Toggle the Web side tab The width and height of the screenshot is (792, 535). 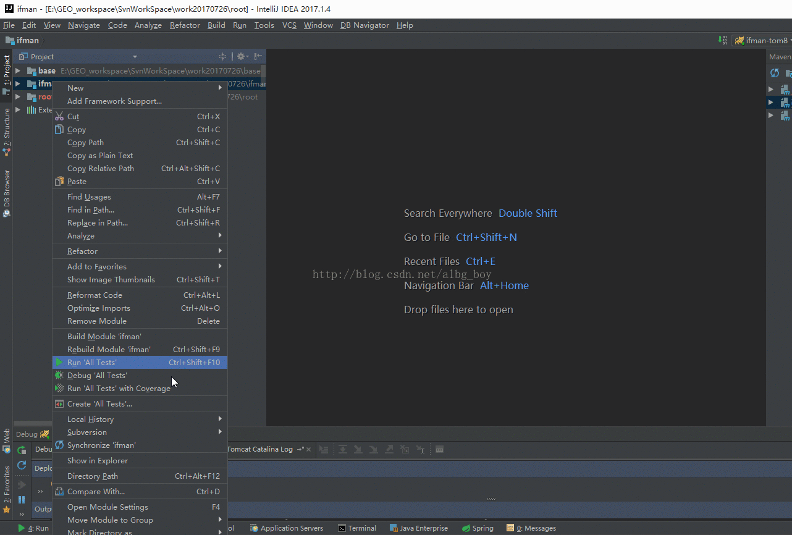click(x=6, y=440)
